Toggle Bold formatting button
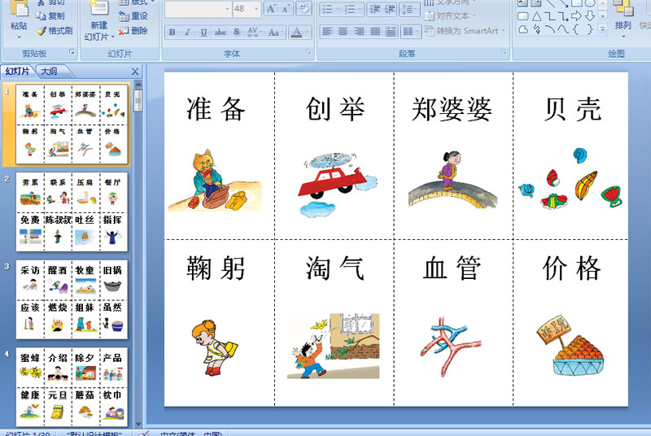 [172, 32]
